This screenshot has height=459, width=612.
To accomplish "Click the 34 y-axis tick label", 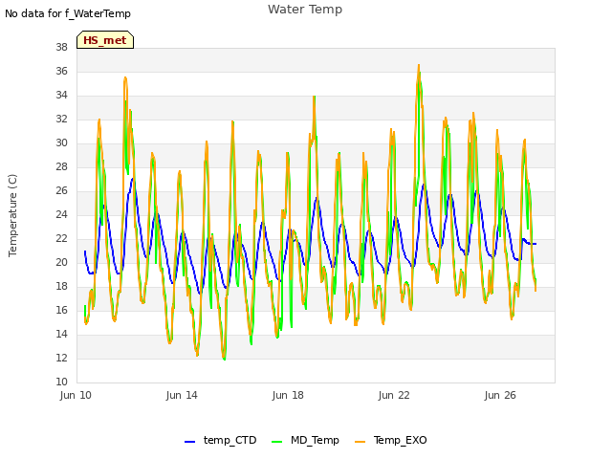I will click(x=61, y=95).
